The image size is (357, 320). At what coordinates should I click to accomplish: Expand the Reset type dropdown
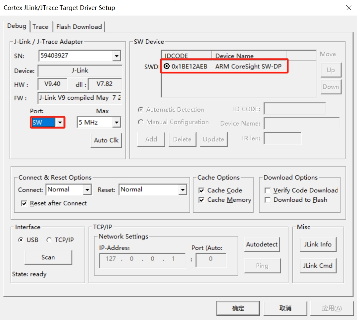tap(182, 190)
